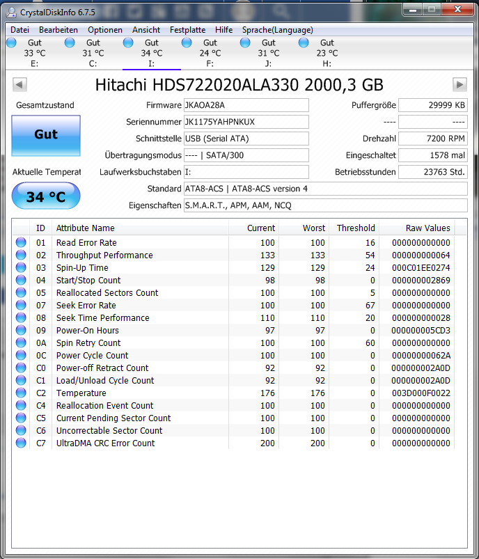479x559 pixels.
Task: Click status orb for Temperature attribute
Action: click(x=21, y=393)
